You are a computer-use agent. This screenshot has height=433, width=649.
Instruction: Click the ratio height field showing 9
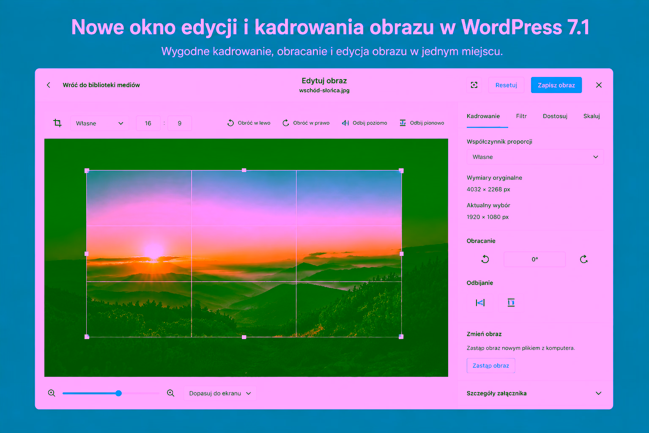pyautogui.click(x=180, y=123)
